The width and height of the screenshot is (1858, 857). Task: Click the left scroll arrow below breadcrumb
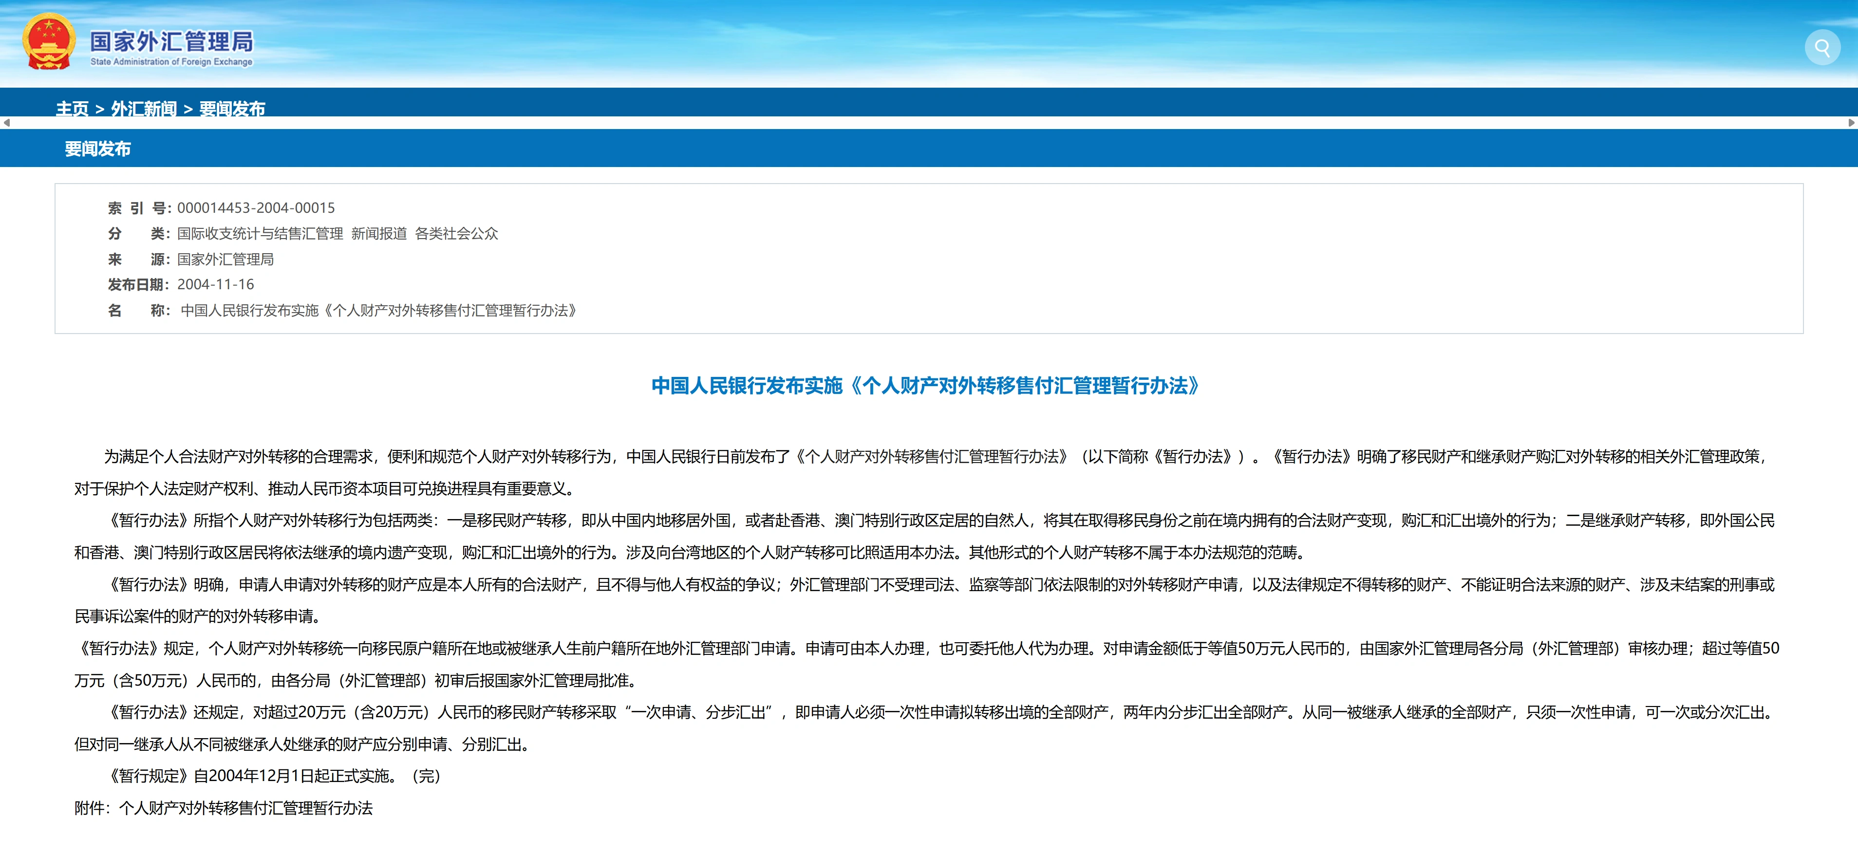point(6,123)
